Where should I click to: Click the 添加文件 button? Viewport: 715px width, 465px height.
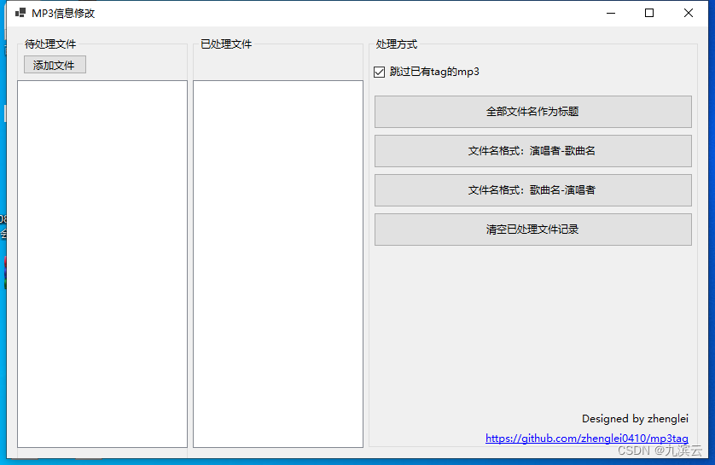tap(55, 65)
